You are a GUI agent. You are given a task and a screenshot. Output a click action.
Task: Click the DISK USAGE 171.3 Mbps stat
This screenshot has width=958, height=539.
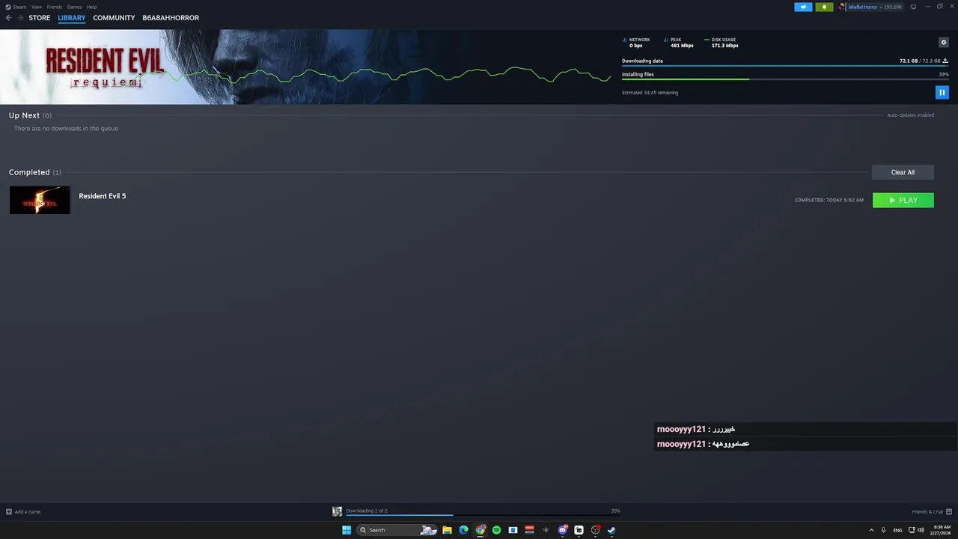[x=721, y=43]
